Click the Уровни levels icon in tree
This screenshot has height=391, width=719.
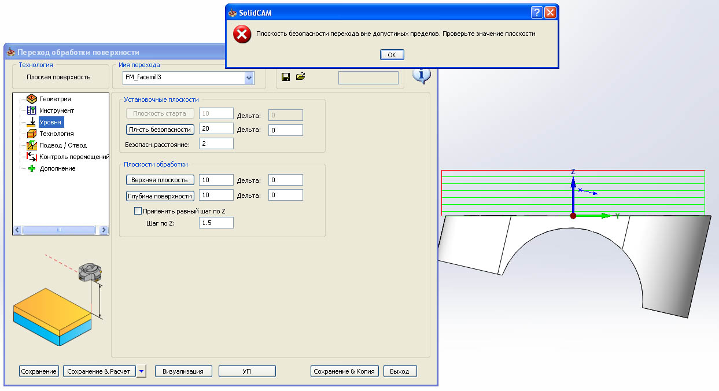pos(32,122)
